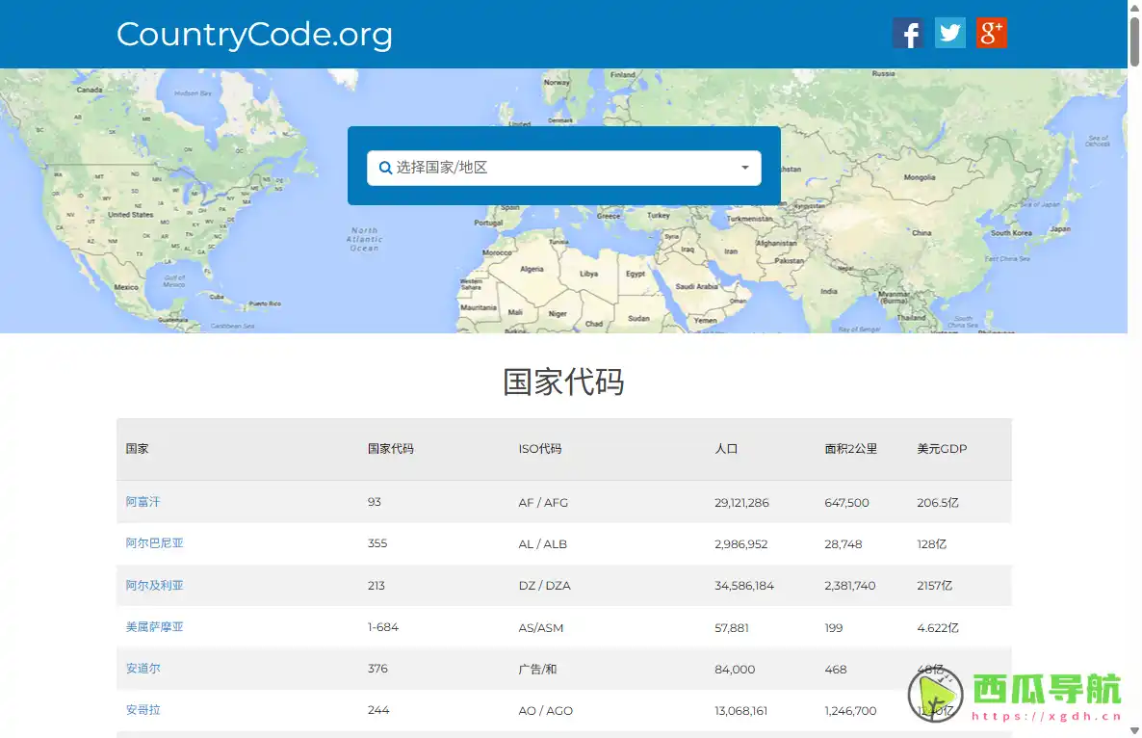
Task: Select the population value 2,986,952
Action: tap(740, 544)
